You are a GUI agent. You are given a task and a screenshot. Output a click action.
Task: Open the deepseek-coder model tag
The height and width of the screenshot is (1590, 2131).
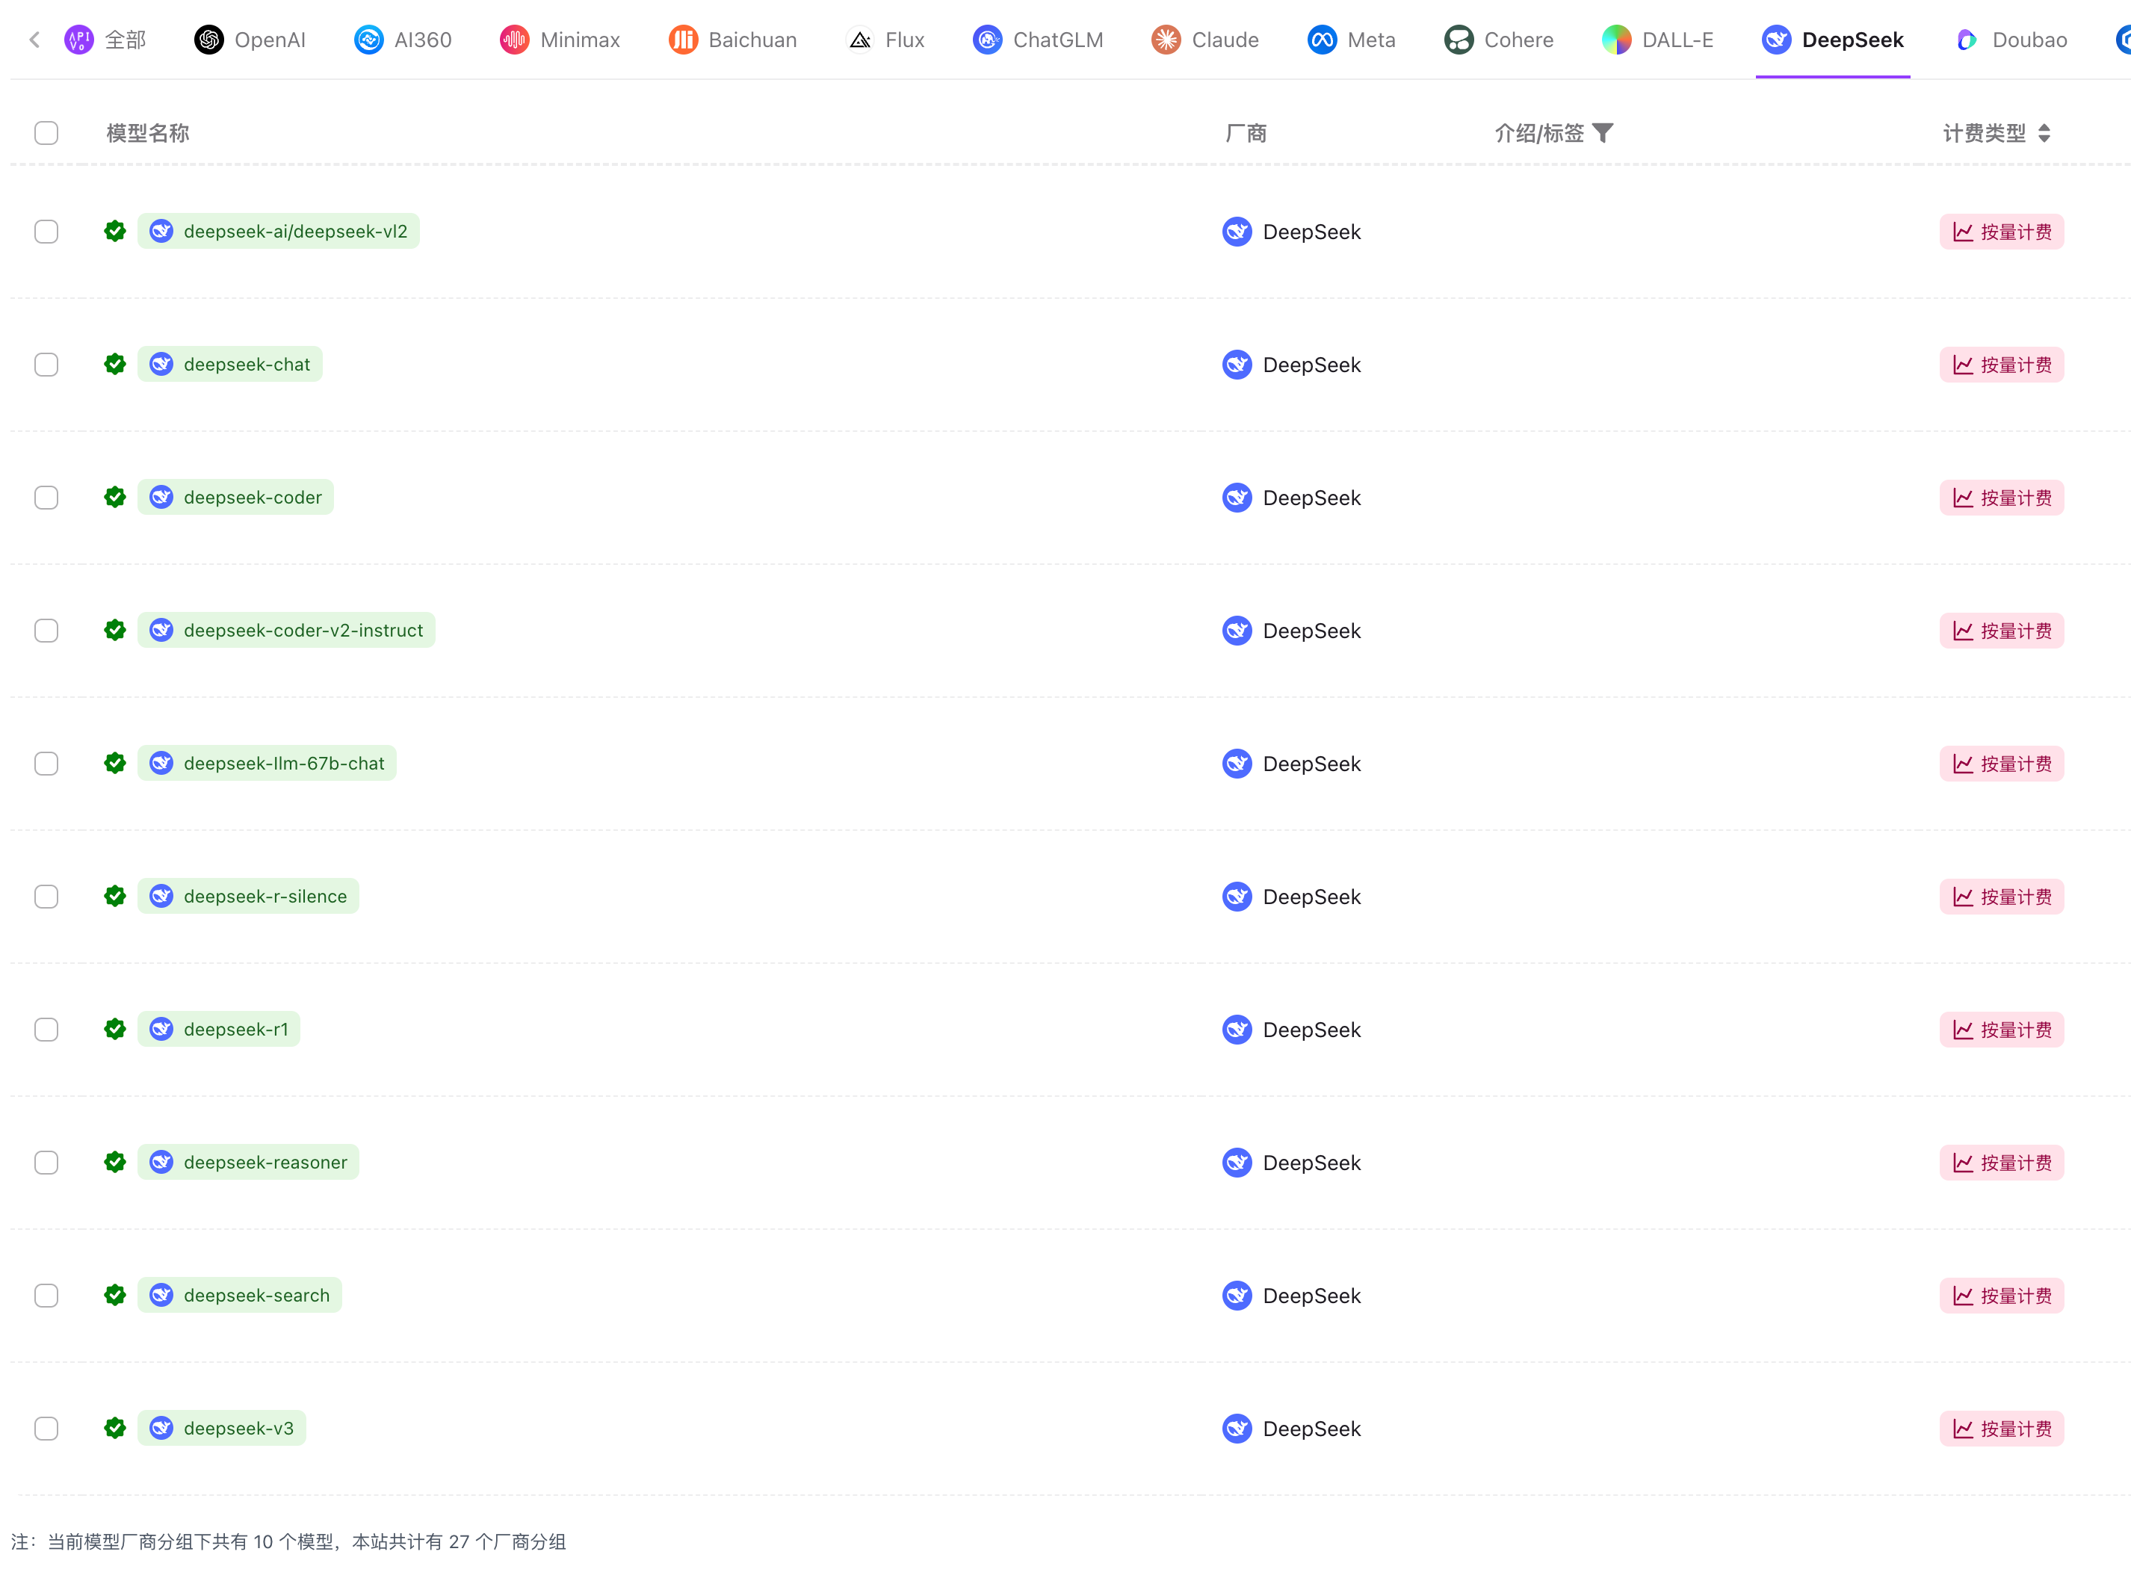coord(236,497)
